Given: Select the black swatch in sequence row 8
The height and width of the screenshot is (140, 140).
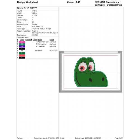Looking at the screenshot, I should (x=22, y=58).
